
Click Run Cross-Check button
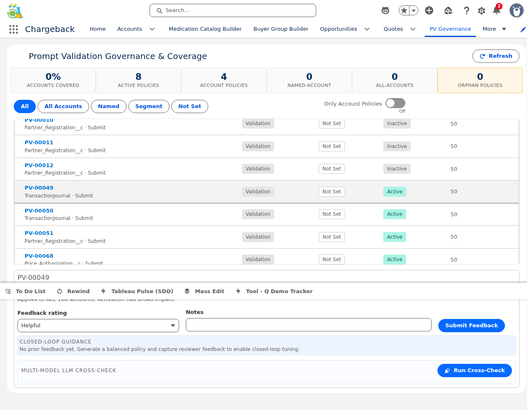coord(475,370)
